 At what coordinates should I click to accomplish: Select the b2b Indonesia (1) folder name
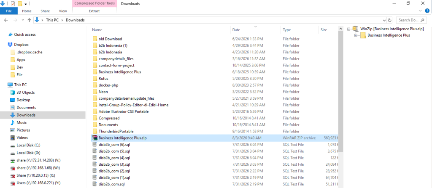coord(113,45)
